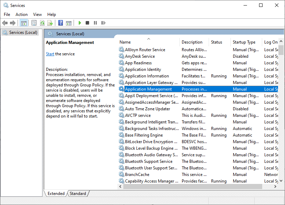Click the horizontal scrollbar right arrow
This screenshot has height=205, width=285.
coord(275,187)
